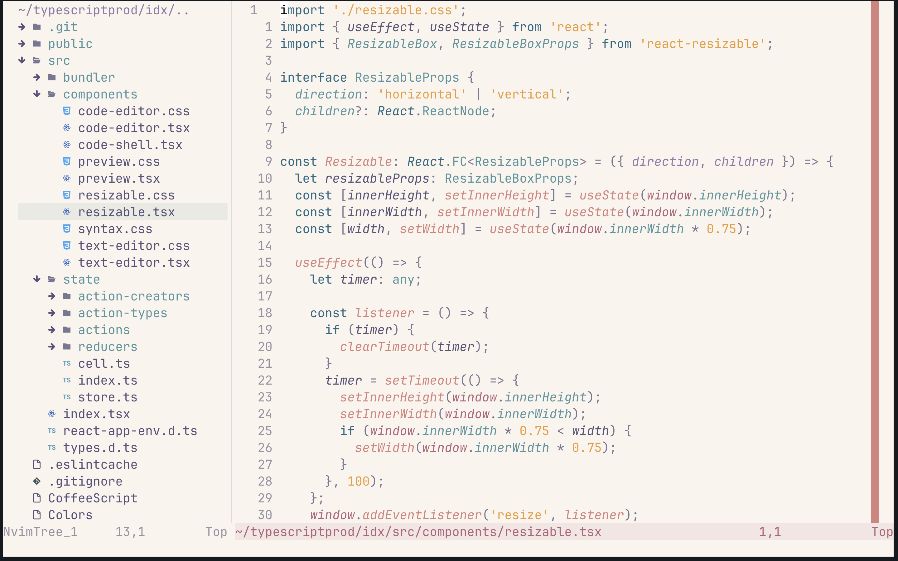Image resolution: width=898 pixels, height=561 pixels.
Task: Click the CSS icon beside code-editor.css
Action: pyautogui.click(x=67, y=111)
